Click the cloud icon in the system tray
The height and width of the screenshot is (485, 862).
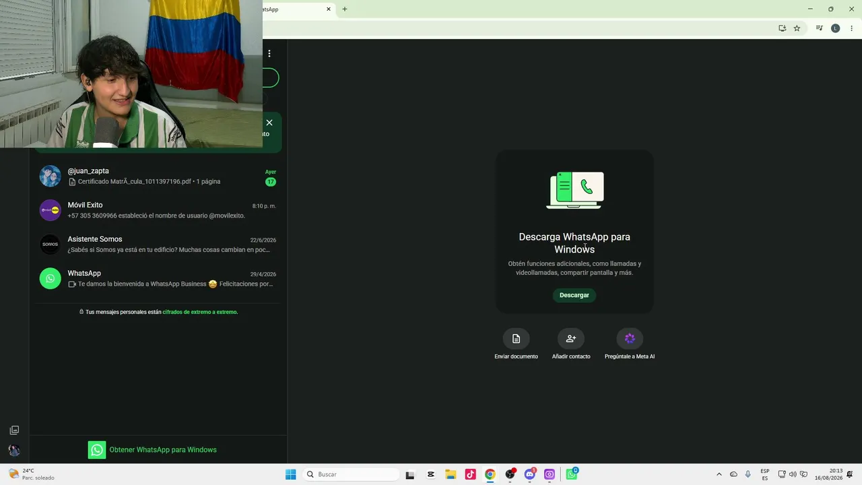734,474
